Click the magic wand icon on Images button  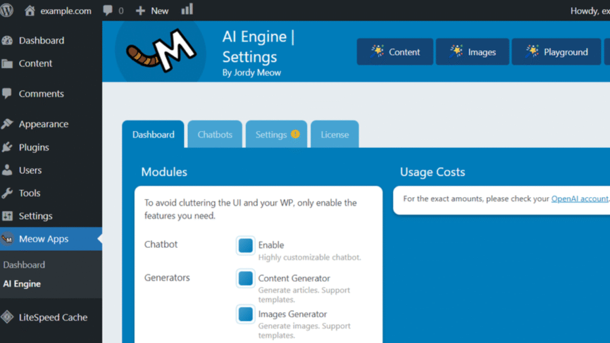tap(456, 51)
